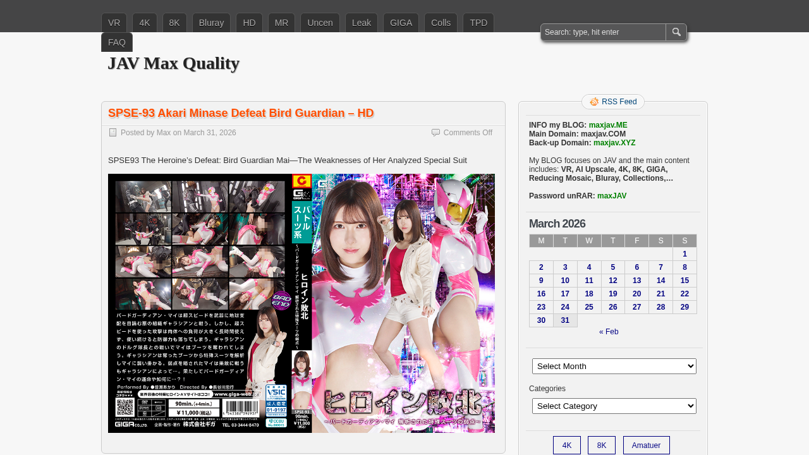The height and width of the screenshot is (455, 809).
Task: Open the Bluray menu tab
Action: [211, 23]
